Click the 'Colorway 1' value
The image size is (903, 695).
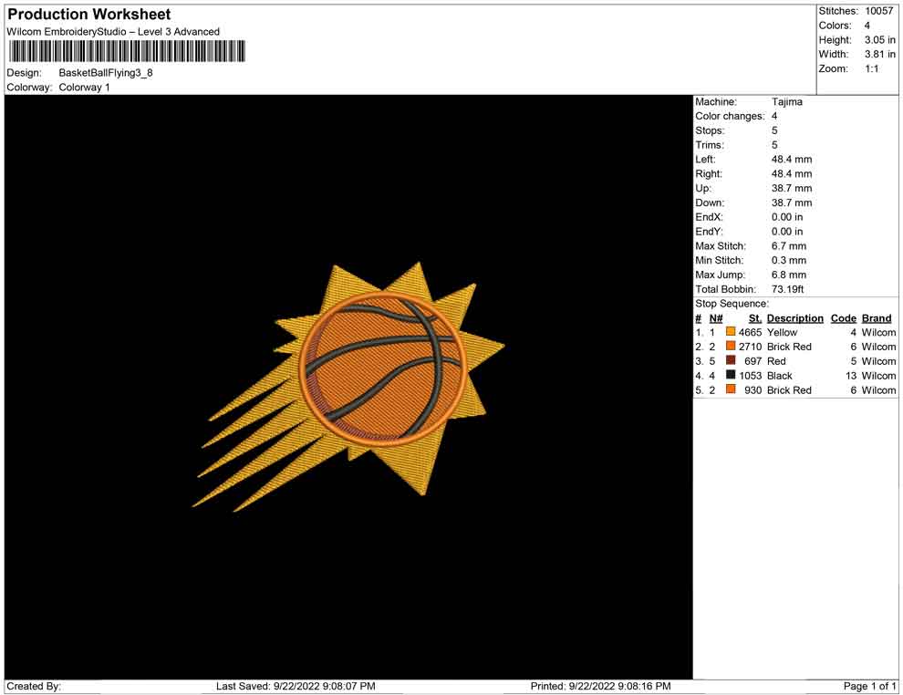(84, 88)
